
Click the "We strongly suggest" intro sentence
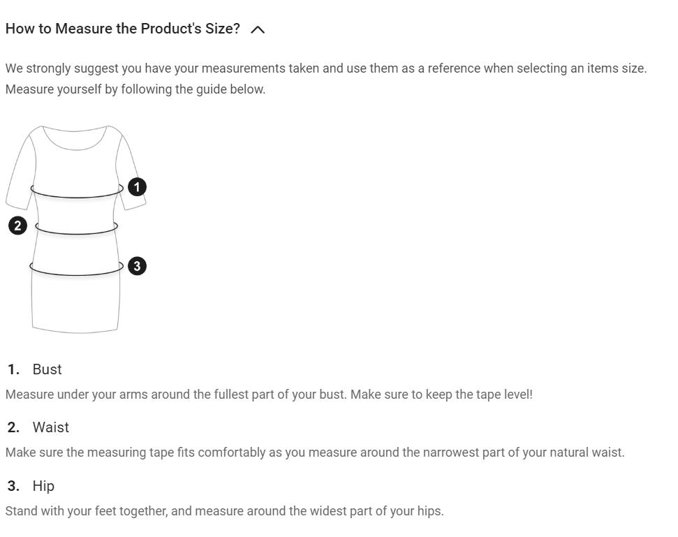[326, 68]
